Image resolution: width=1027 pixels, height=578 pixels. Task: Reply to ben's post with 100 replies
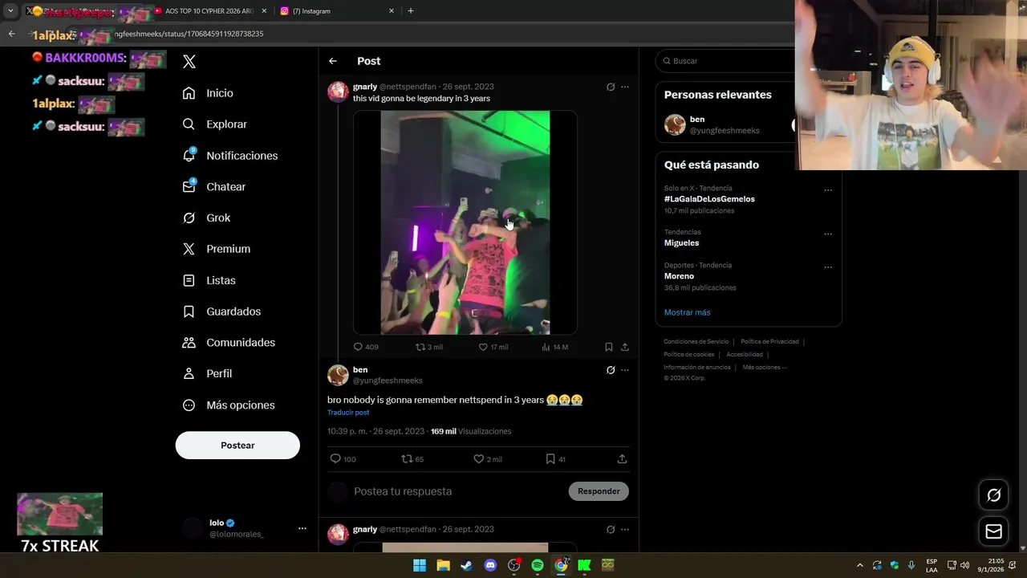(343, 459)
